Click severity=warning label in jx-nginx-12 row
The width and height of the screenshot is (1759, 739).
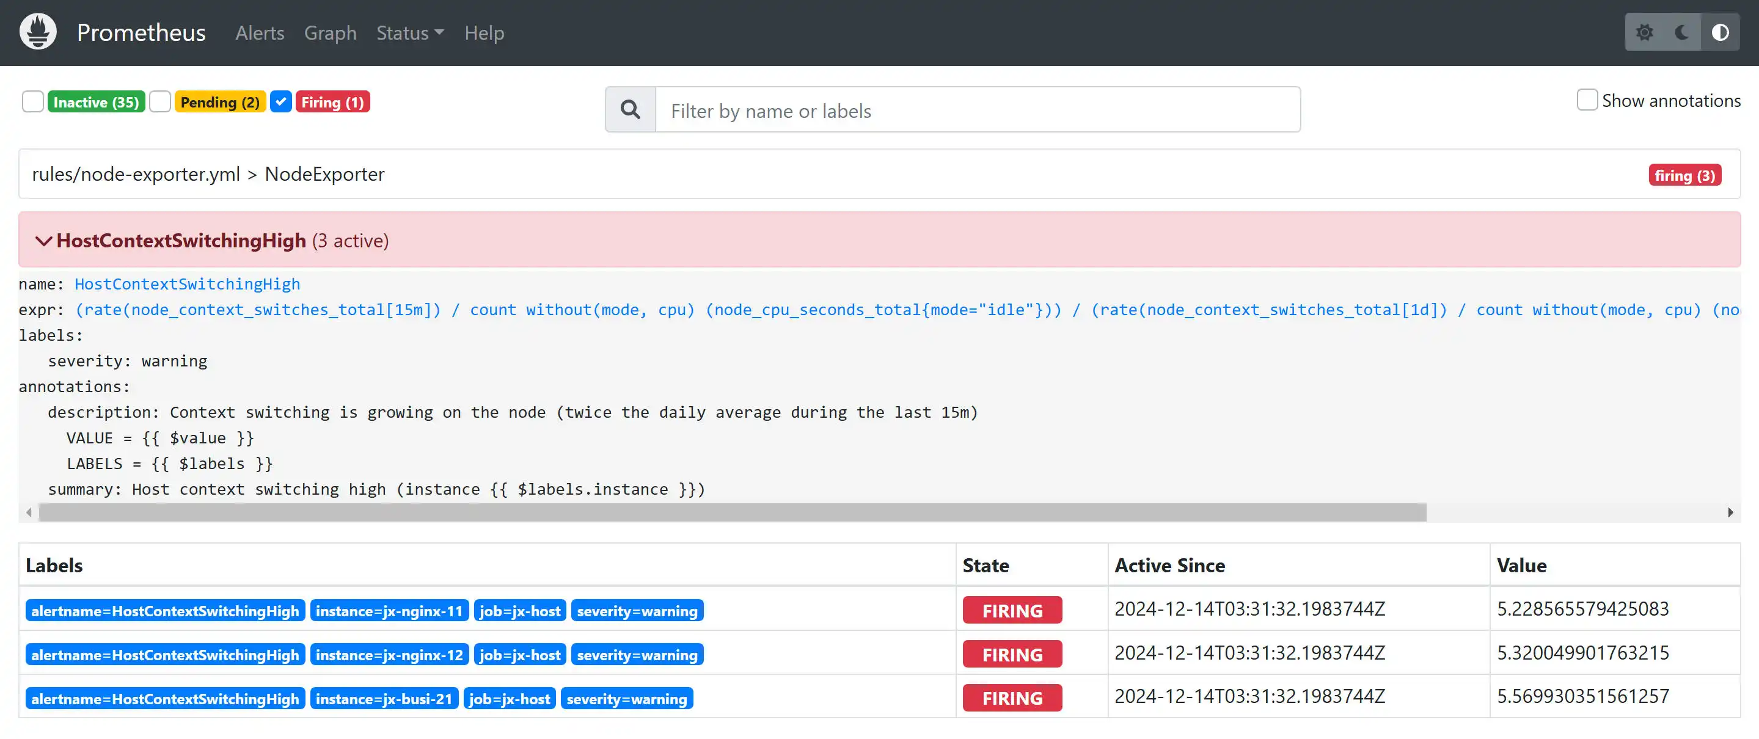pyautogui.click(x=637, y=654)
